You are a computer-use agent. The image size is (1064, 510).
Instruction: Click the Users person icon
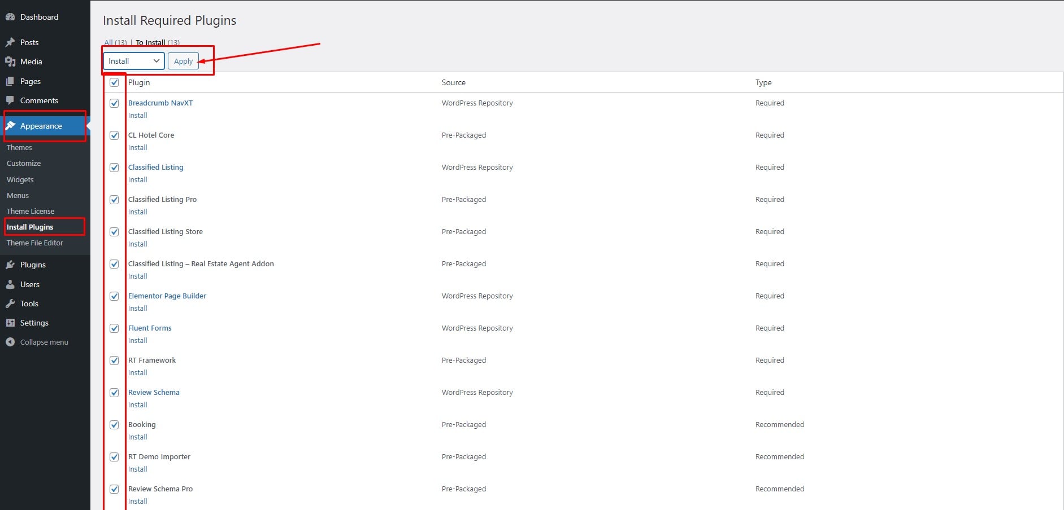tap(10, 284)
